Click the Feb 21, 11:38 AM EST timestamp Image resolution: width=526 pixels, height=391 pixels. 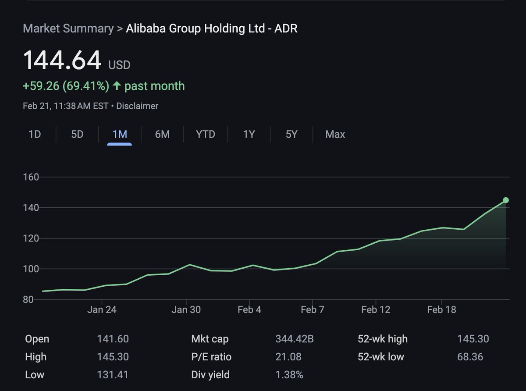pyautogui.click(x=65, y=106)
